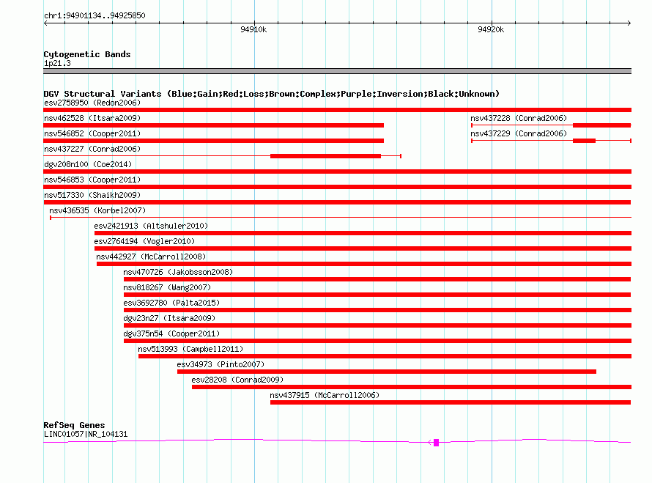The image size is (652, 483).
Task: Open the esv34973 (Pinto2007) variant label
Action: tap(221, 364)
